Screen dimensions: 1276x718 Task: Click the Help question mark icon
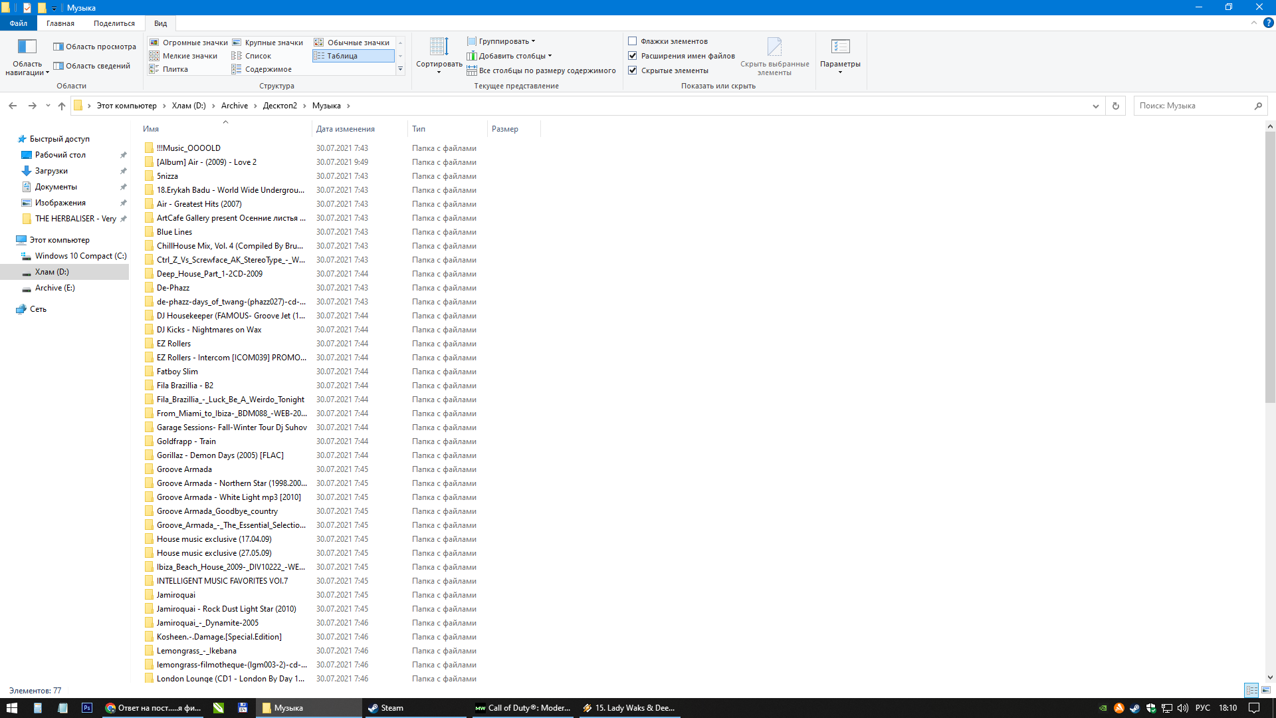(1268, 23)
